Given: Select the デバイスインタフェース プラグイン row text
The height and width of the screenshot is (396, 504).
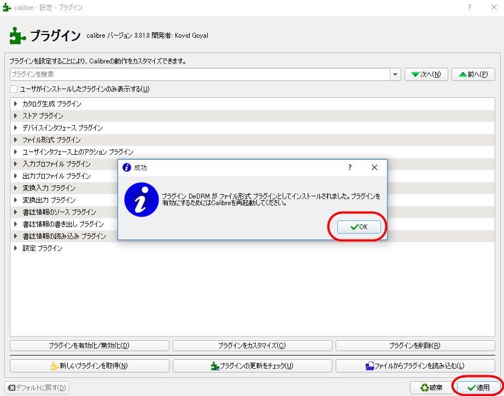Looking at the screenshot, I should pyautogui.click(x=62, y=127).
